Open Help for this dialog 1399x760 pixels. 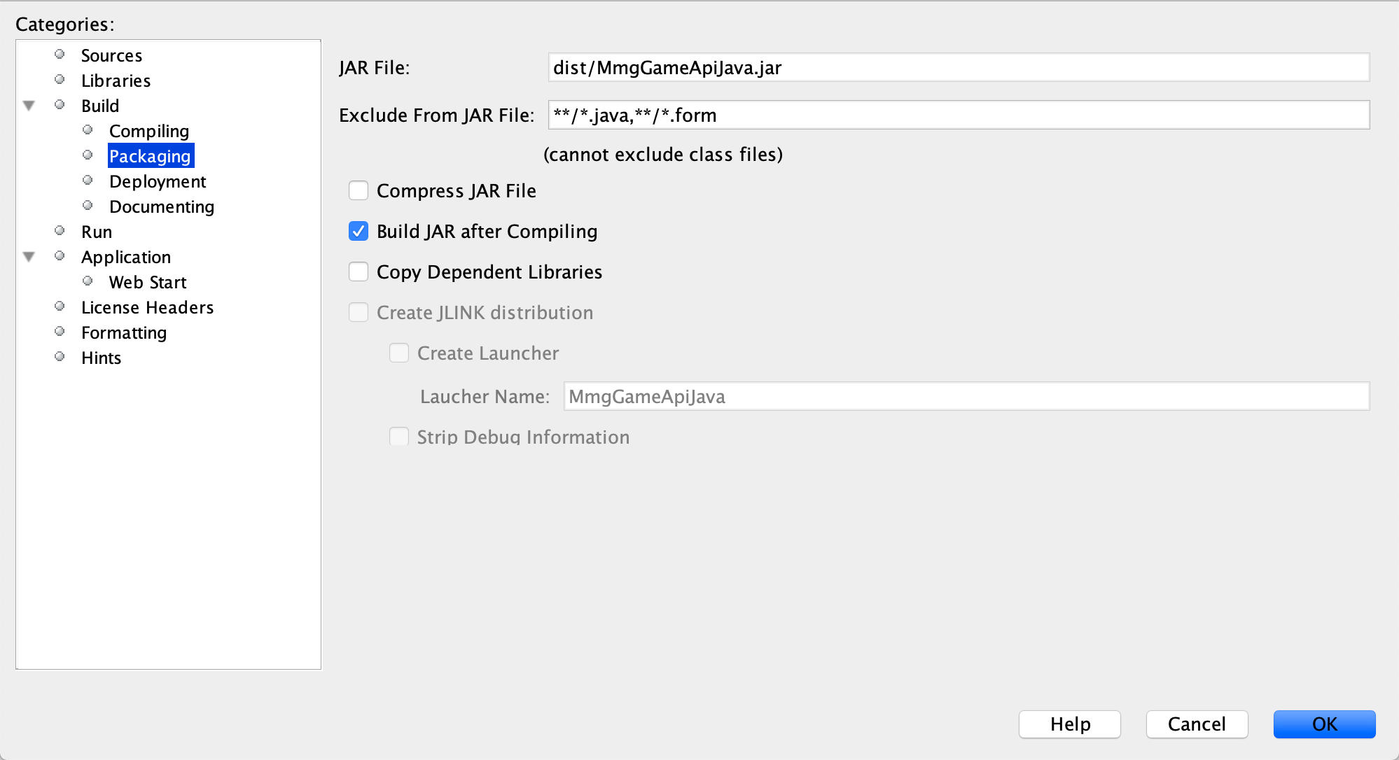(x=1069, y=724)
